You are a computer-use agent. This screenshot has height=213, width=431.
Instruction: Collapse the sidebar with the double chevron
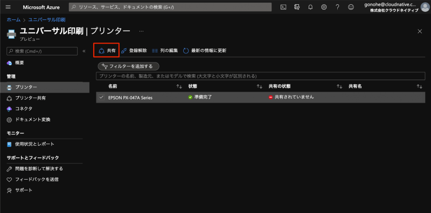coord(84,51)
